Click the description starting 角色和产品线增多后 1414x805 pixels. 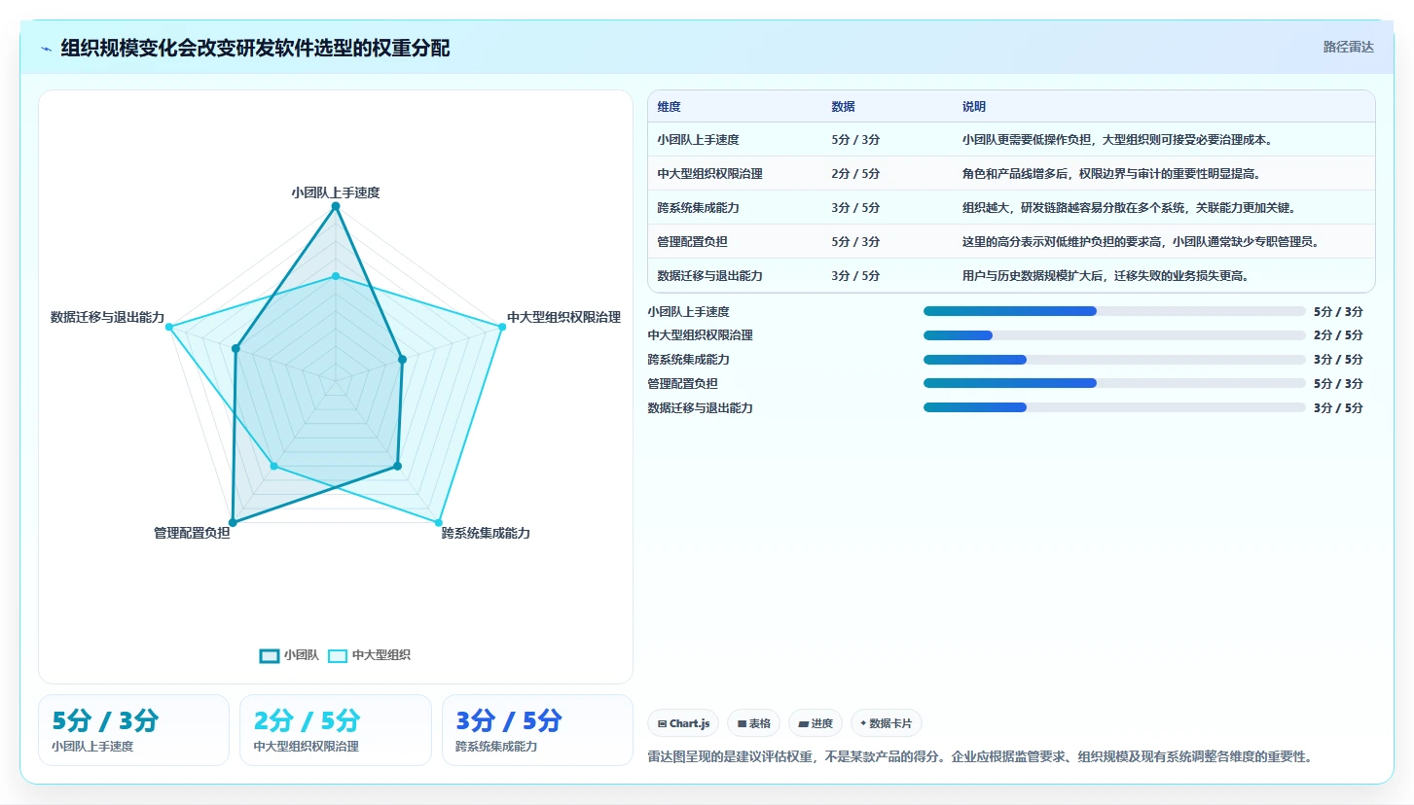(1111, 174)
